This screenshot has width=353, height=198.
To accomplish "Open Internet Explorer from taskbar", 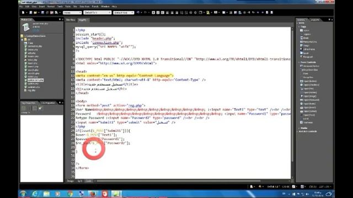I will (35, 194).
